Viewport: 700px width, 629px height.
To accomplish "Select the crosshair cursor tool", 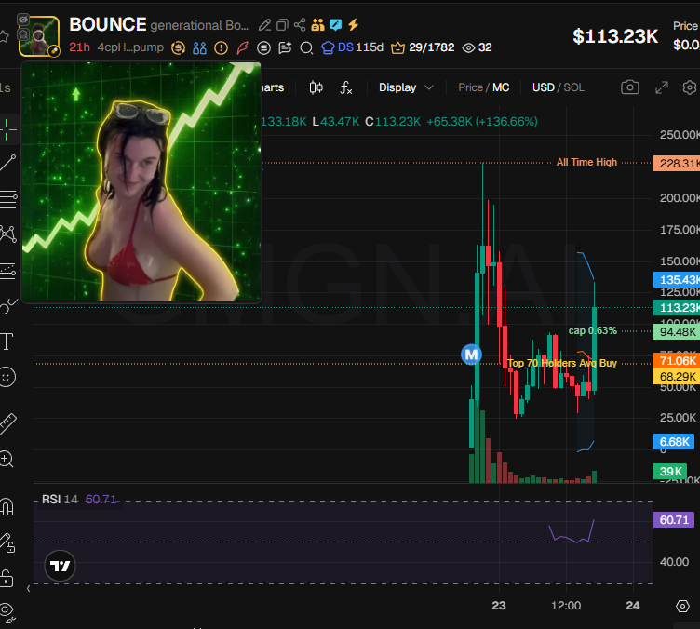I will (7, 130).
